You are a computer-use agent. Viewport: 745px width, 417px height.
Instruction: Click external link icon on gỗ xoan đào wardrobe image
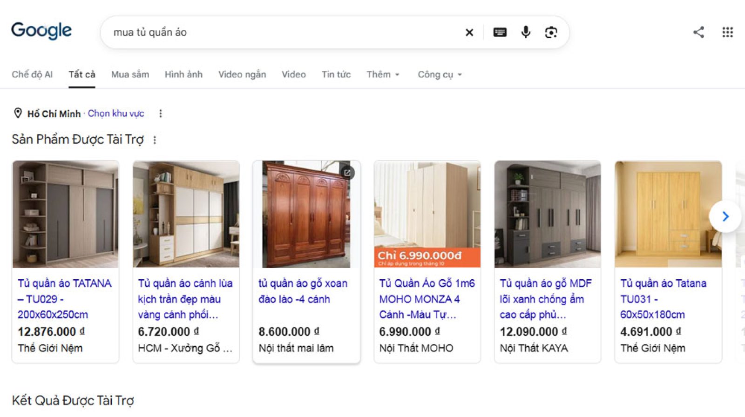pos(347,173)
